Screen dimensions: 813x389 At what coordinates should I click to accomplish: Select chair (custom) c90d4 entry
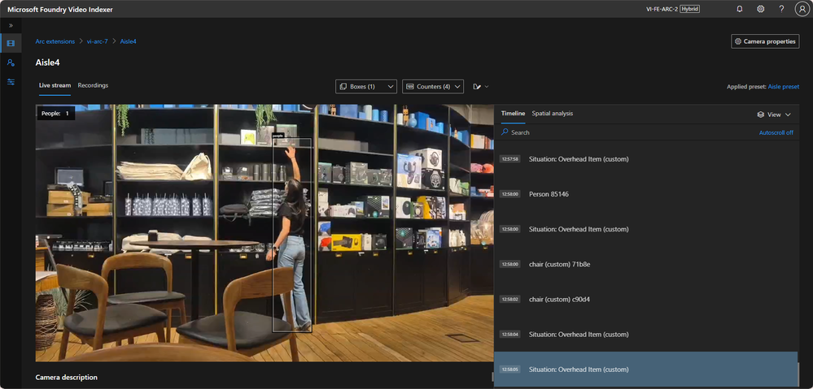645,300
